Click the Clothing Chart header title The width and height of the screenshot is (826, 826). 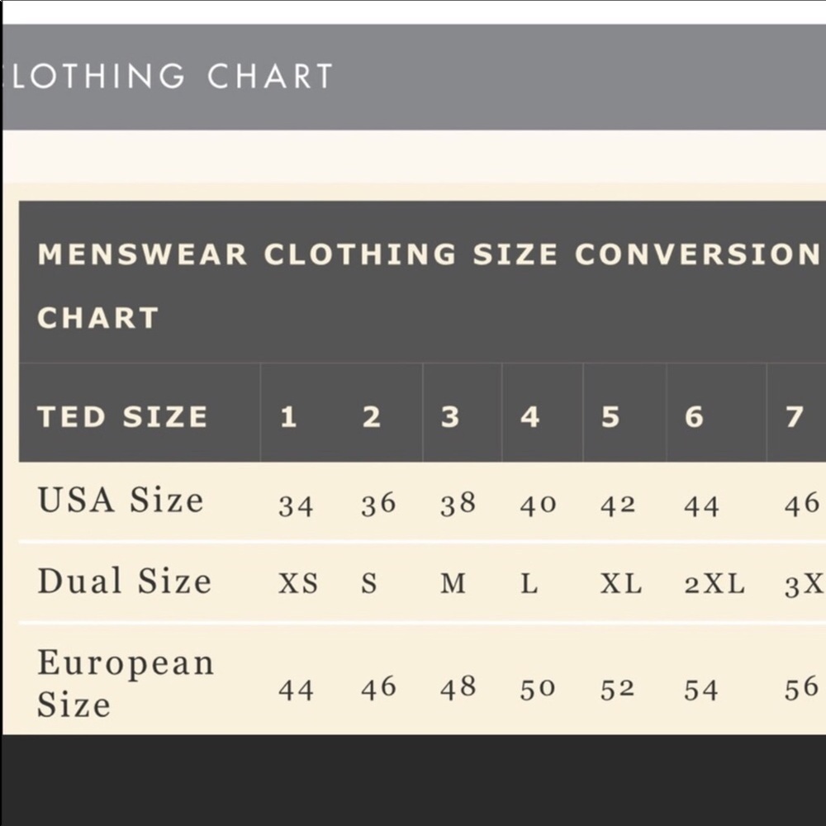[x=173, y=77]
